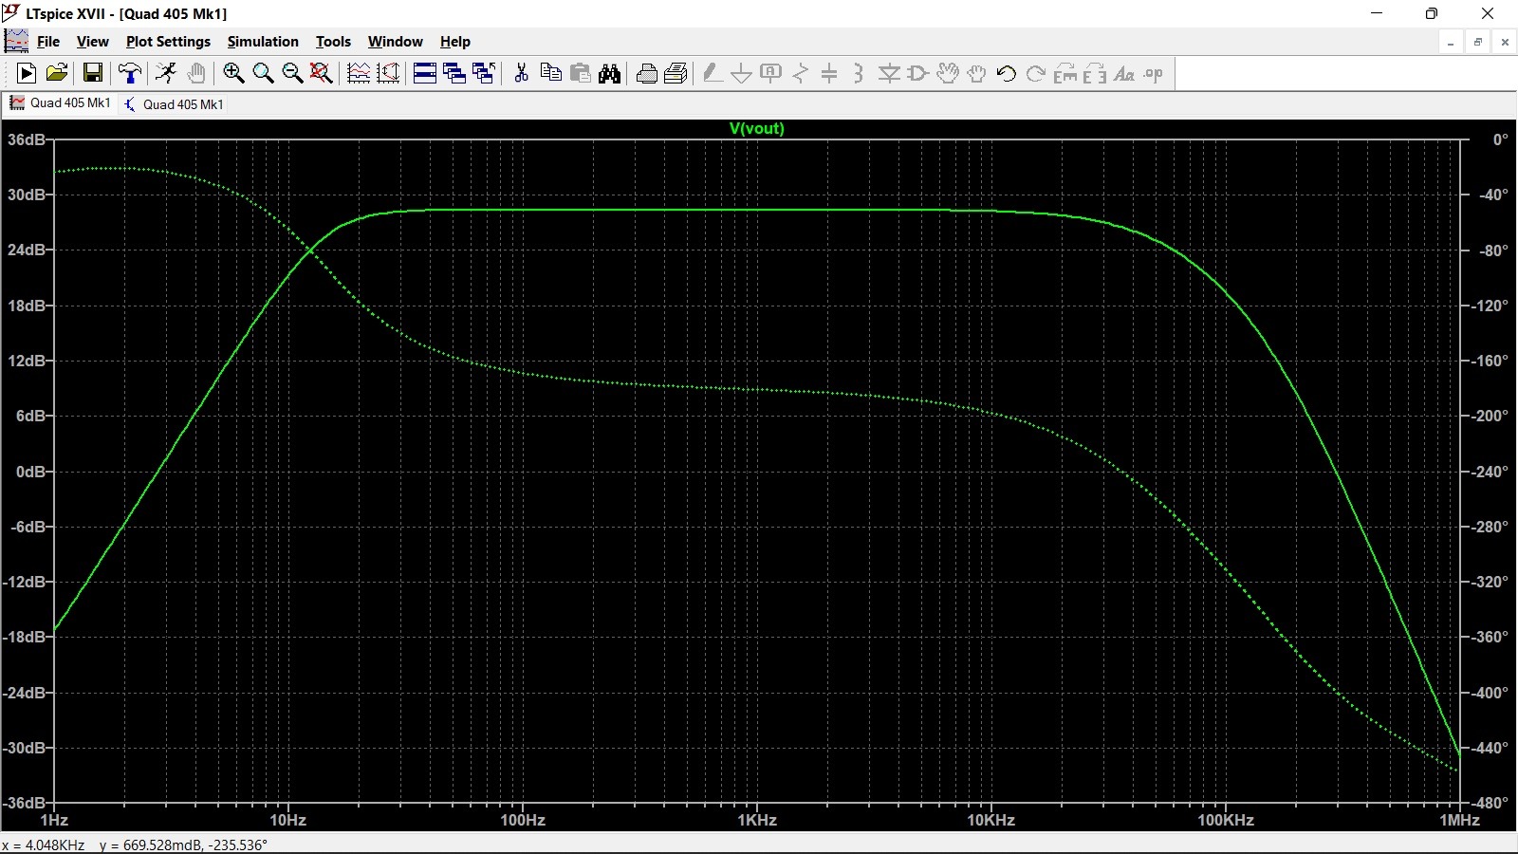Click the 36dB left axis label
Screen dimensions: 1518x854
tap(26, 139)
